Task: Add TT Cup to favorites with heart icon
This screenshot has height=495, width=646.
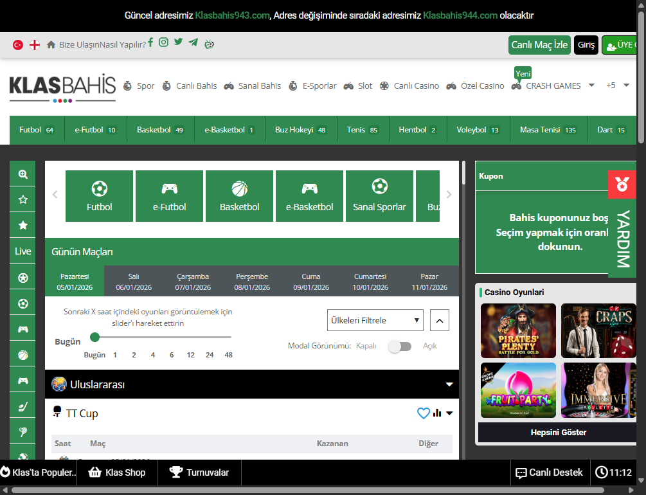Action: tap(424, 413)
